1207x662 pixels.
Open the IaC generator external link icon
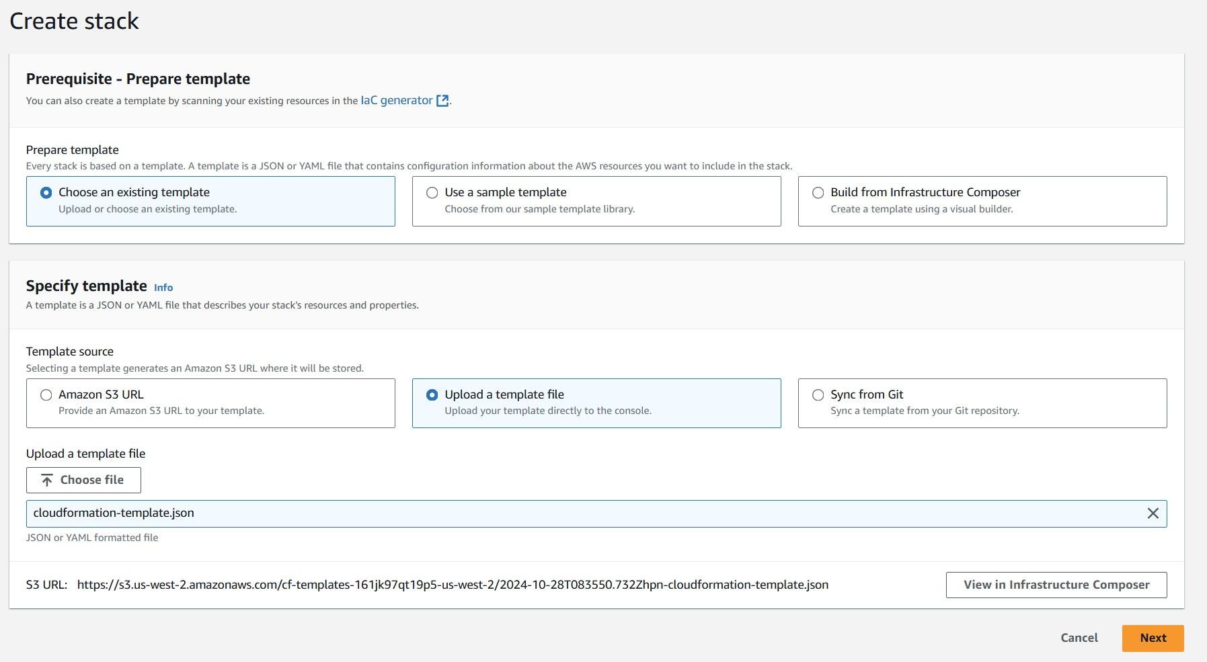442,99
